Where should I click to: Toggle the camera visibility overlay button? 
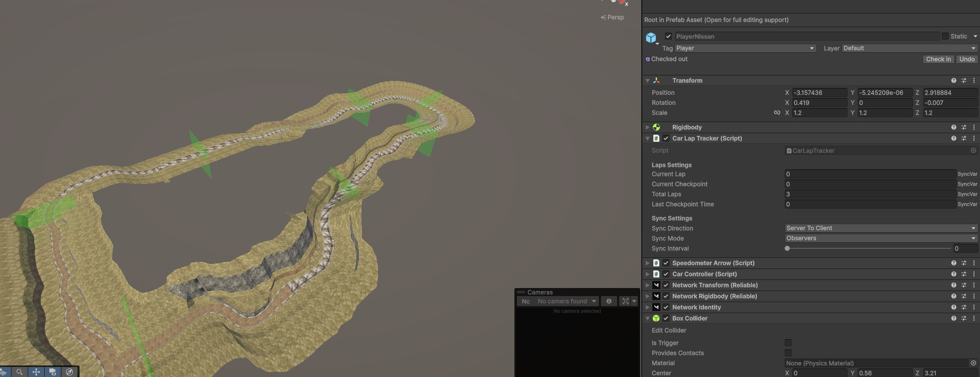click(x=53, y=372)
